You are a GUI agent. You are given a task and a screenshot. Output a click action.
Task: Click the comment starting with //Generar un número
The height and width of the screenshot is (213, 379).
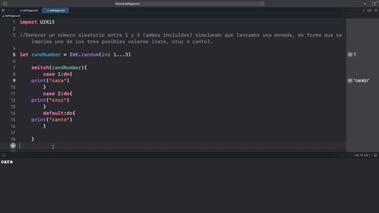point(181,38)
